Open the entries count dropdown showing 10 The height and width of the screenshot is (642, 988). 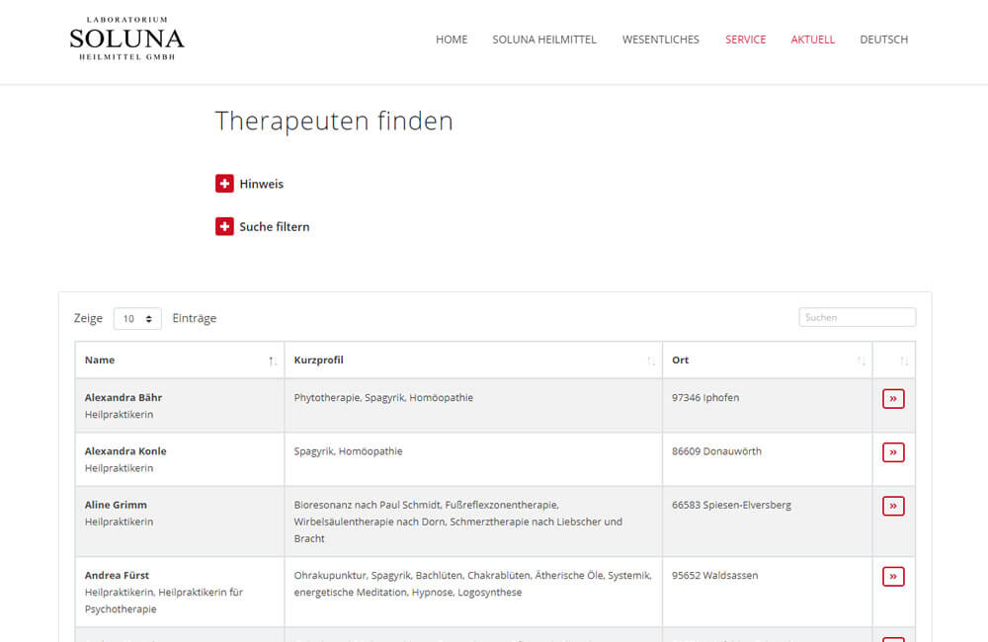click(x=137, y=319)
